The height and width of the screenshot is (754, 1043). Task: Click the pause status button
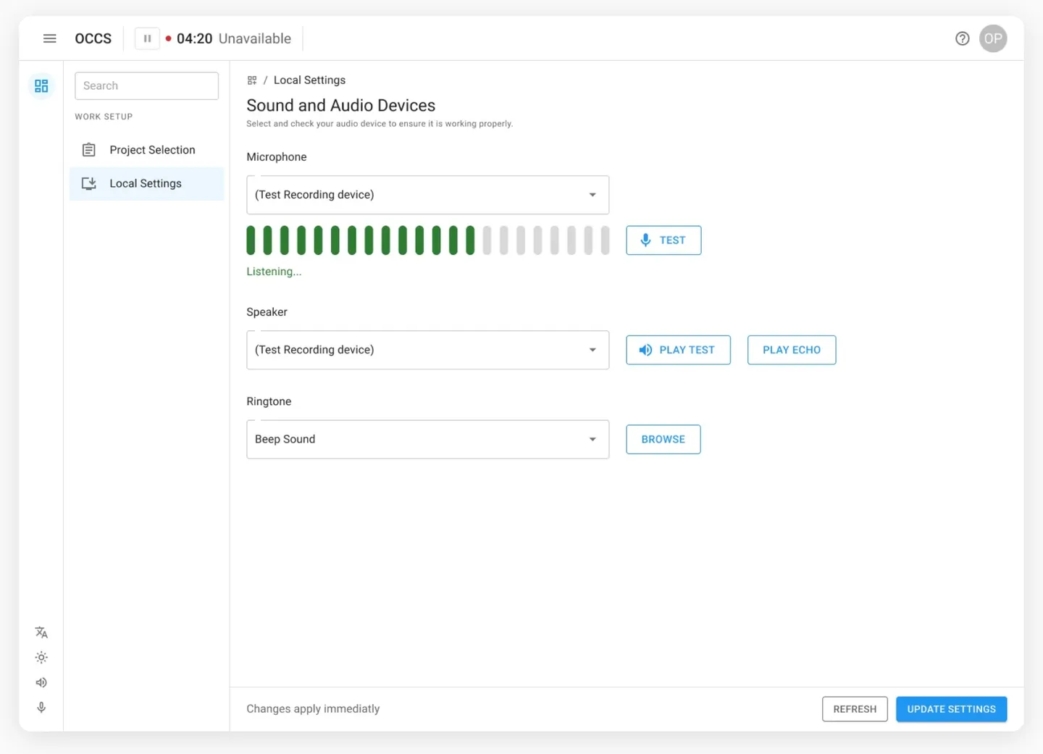pyautogui.click(x=147, y=38)
